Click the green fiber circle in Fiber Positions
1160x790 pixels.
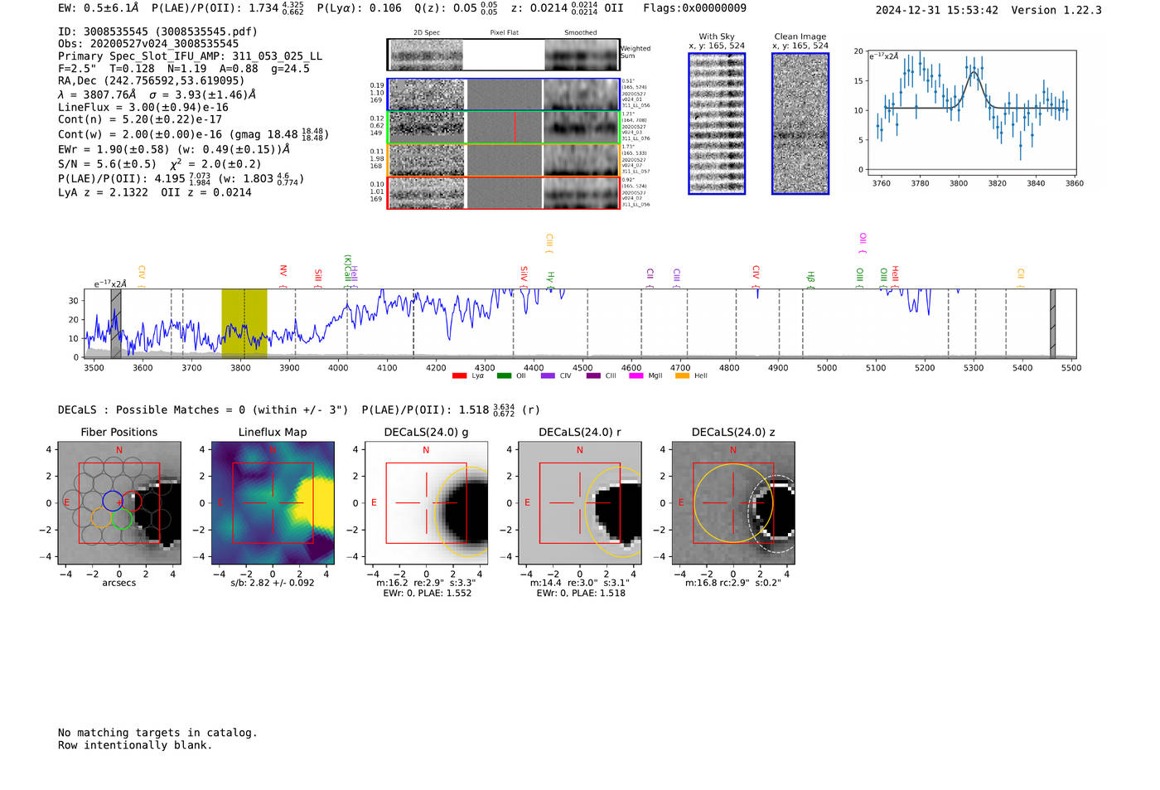[123, 519]
